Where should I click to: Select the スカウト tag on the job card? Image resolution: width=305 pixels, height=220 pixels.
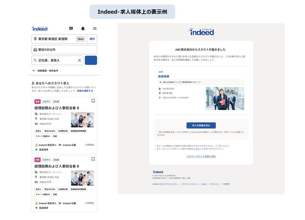click(x=46, y=101)
